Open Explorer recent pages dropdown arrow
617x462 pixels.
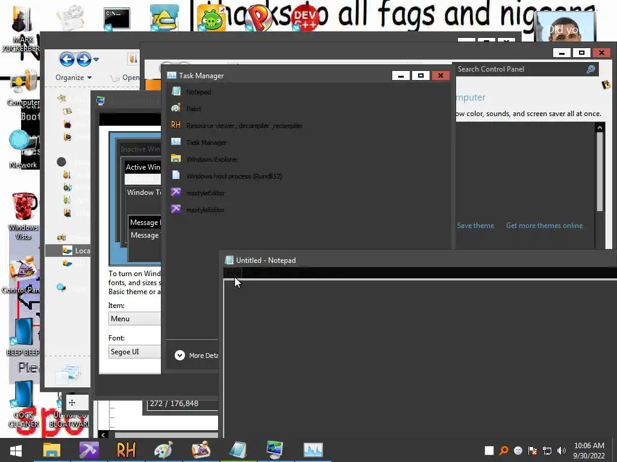[x=96, y=60]
